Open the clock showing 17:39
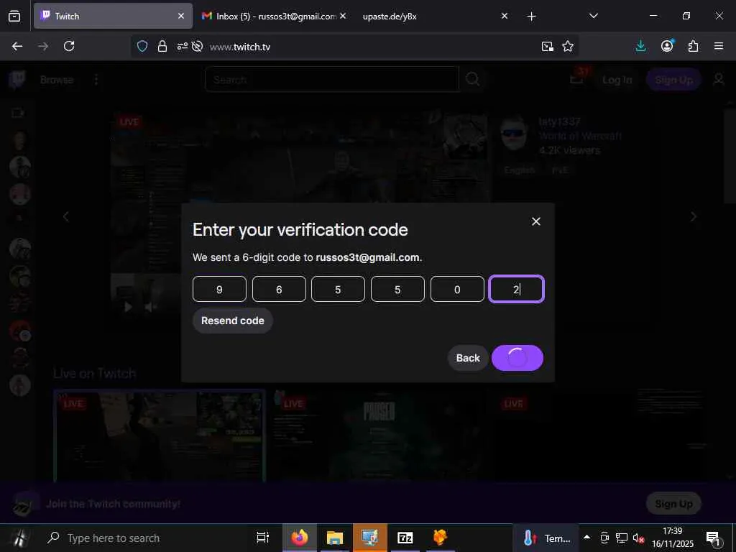This screenshot has height=552, width=736. (x=672, y=538)
